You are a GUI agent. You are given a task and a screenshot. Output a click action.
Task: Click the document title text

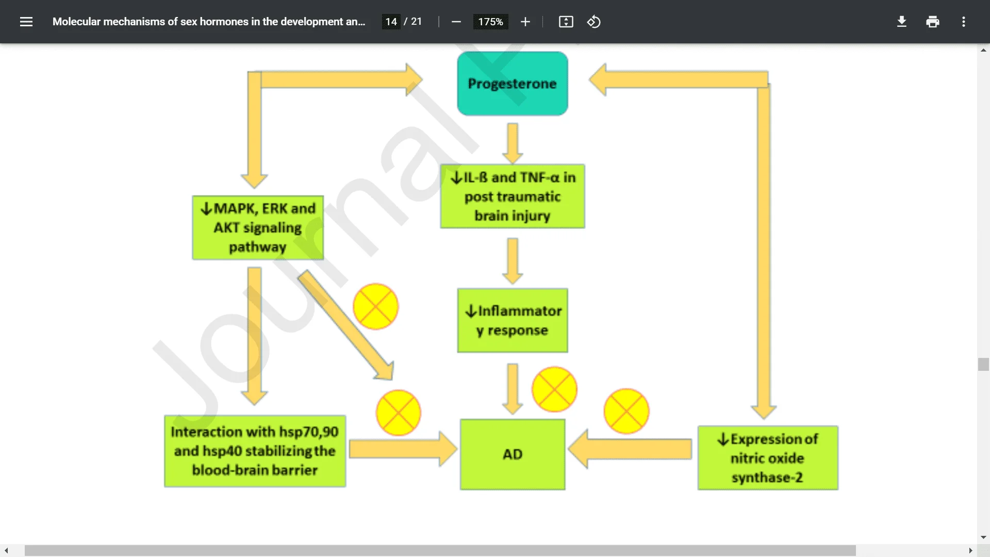209,22
